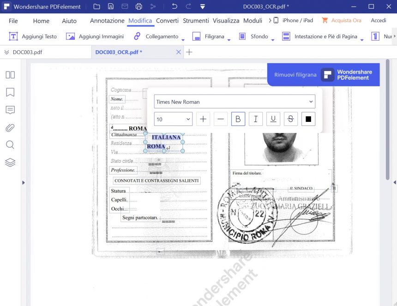This screenshot has height=306, width=397.
Task: Open the quick access customize arrow
Action: (203, 7)
